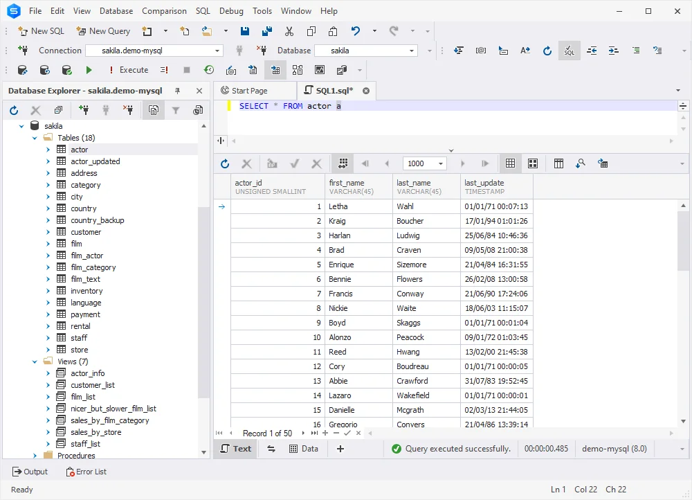Toggle paginal mode in the results toolbar
This screenshot has height=500, width=692.
pos(342,164)
